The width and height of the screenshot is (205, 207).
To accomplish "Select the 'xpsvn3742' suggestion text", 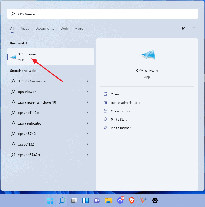I will [x=27, y=134].
